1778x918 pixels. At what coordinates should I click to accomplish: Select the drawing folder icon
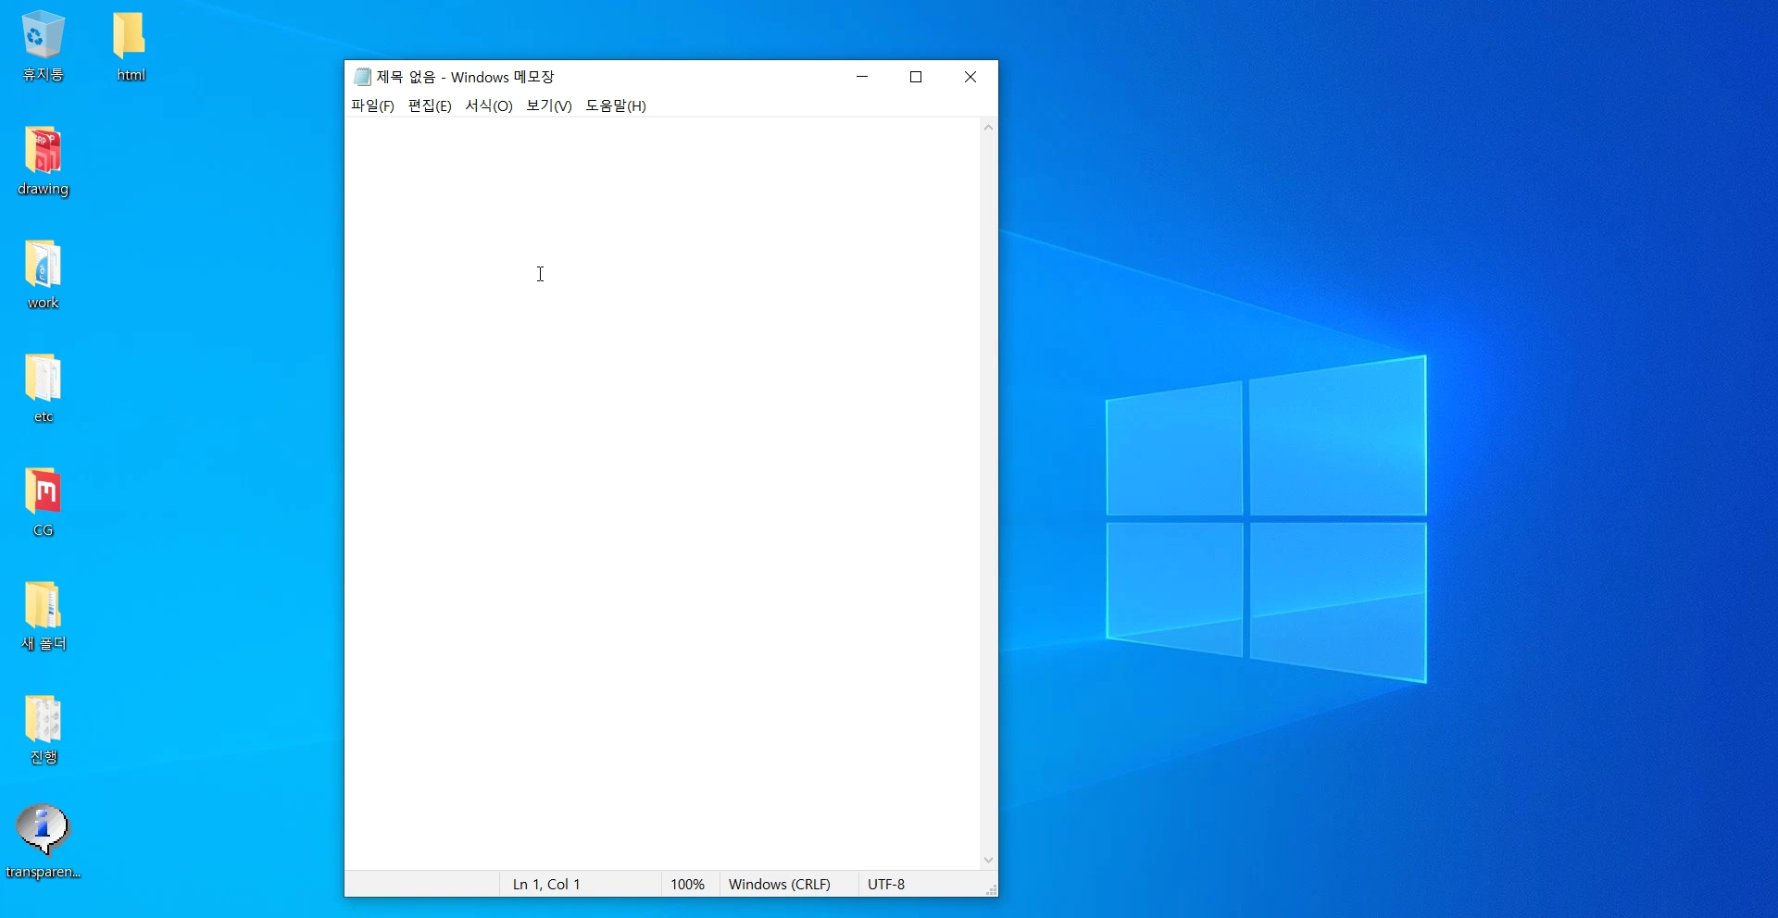43,161
